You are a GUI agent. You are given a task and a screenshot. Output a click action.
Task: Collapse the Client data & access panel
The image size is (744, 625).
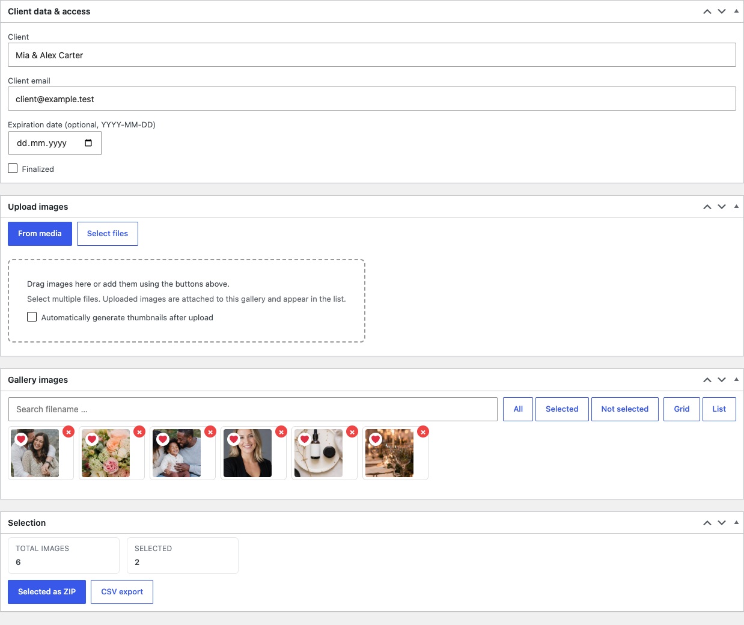click(736, 11)
